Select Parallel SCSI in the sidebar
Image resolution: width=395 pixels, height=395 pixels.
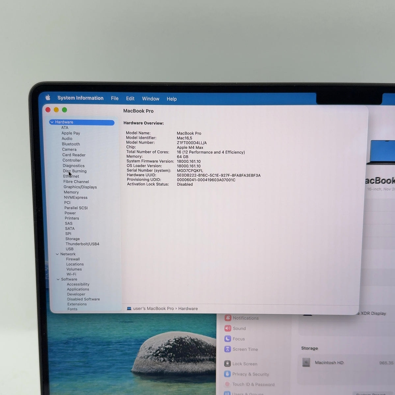coord(76,208)
